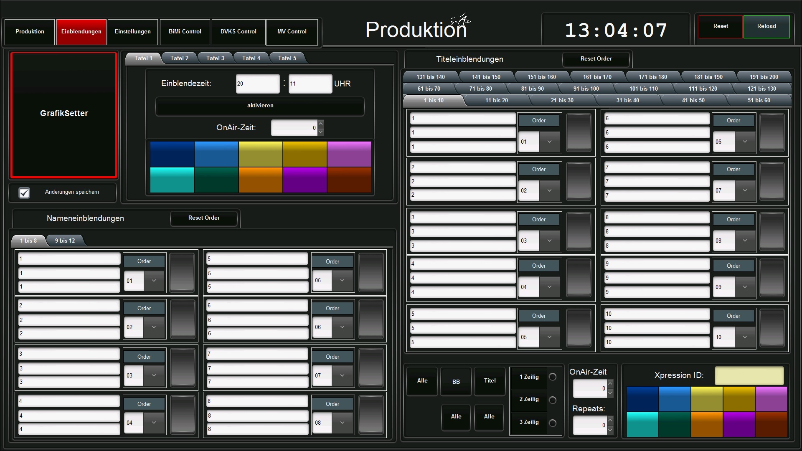The width and height of the screenshot is (802, 451).
Task: Expand the title order dropdown showing 10
Action: (x=744, y=337)
